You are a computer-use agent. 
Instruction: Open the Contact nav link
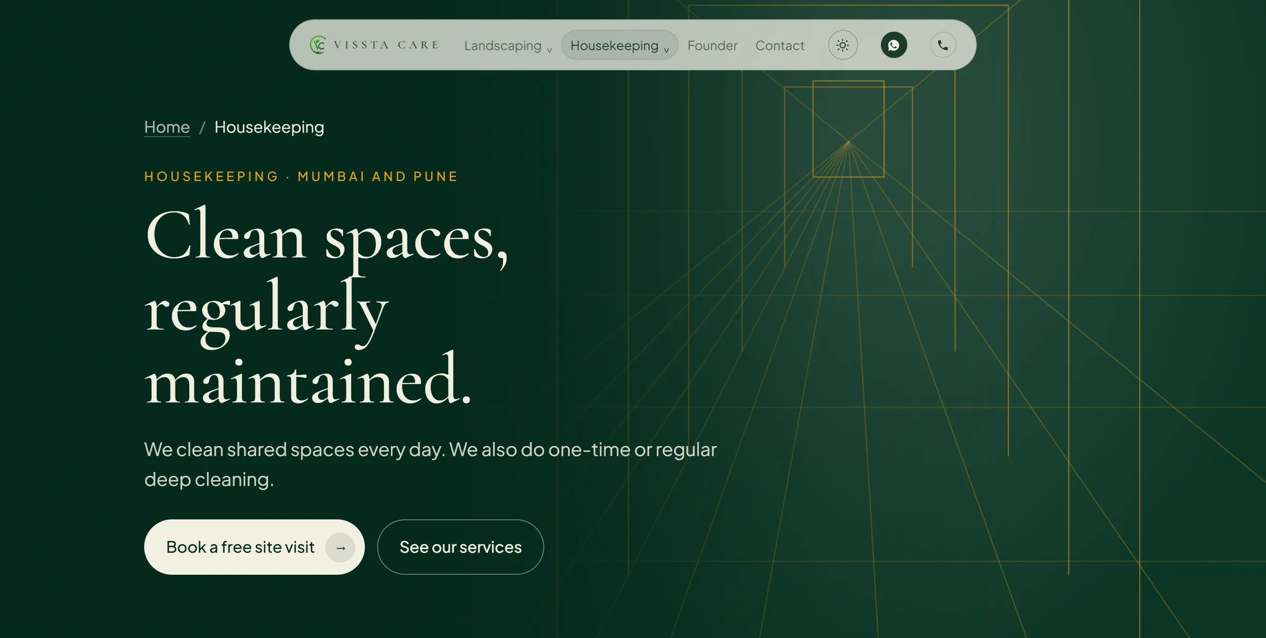pyautogui.click(x=780, y=45)
